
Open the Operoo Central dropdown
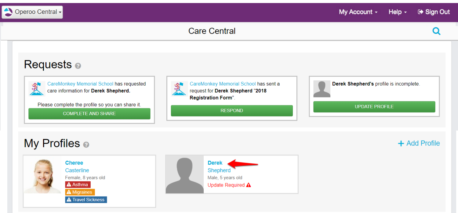coord(32,12)
